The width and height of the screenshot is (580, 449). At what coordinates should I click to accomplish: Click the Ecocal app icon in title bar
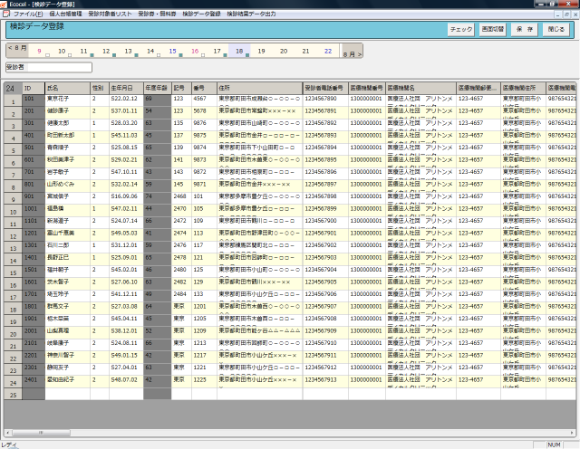(x=5, y=5)
